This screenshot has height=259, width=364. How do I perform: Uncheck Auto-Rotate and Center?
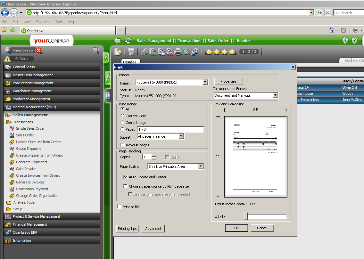click(126, 177)
